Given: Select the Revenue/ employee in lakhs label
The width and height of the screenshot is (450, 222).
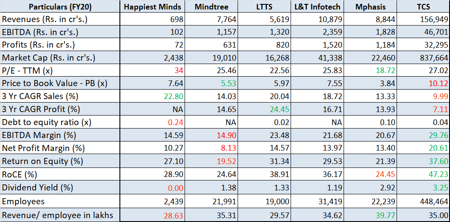Looking at the screenshot, I should point(57,215).
